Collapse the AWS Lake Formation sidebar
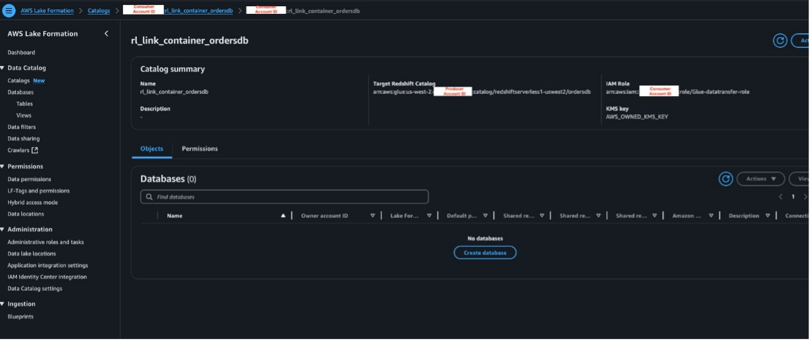Viewport: 811px width, 341px height. click(106, 33)
